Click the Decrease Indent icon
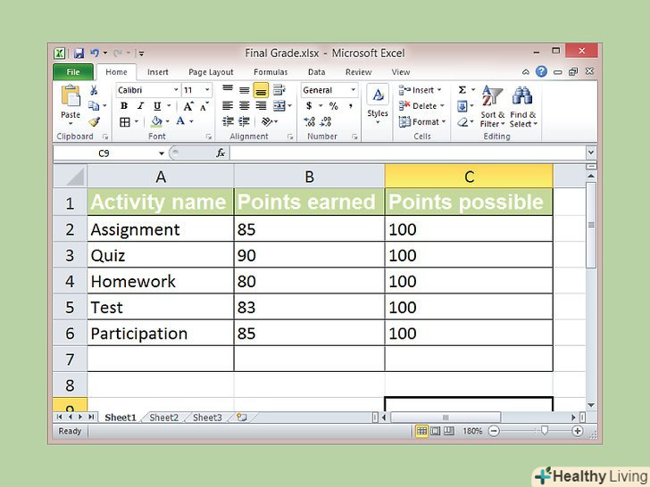This screenshot has height=487, width=650. (228, 121)
